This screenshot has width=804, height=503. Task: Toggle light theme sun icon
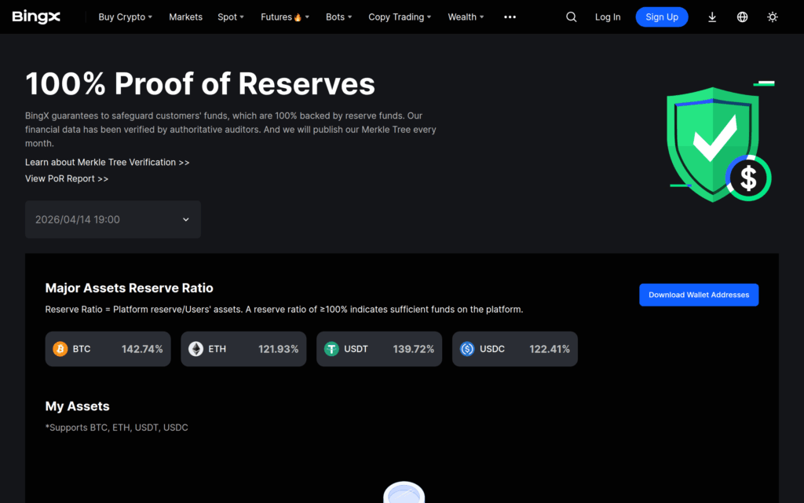tap(773, 17)
